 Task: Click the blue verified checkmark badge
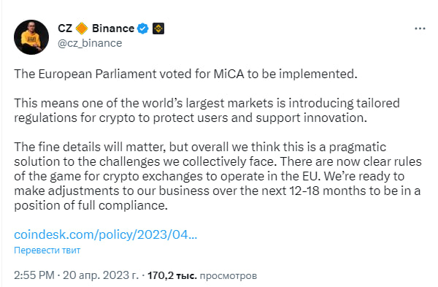pos(143,28)
